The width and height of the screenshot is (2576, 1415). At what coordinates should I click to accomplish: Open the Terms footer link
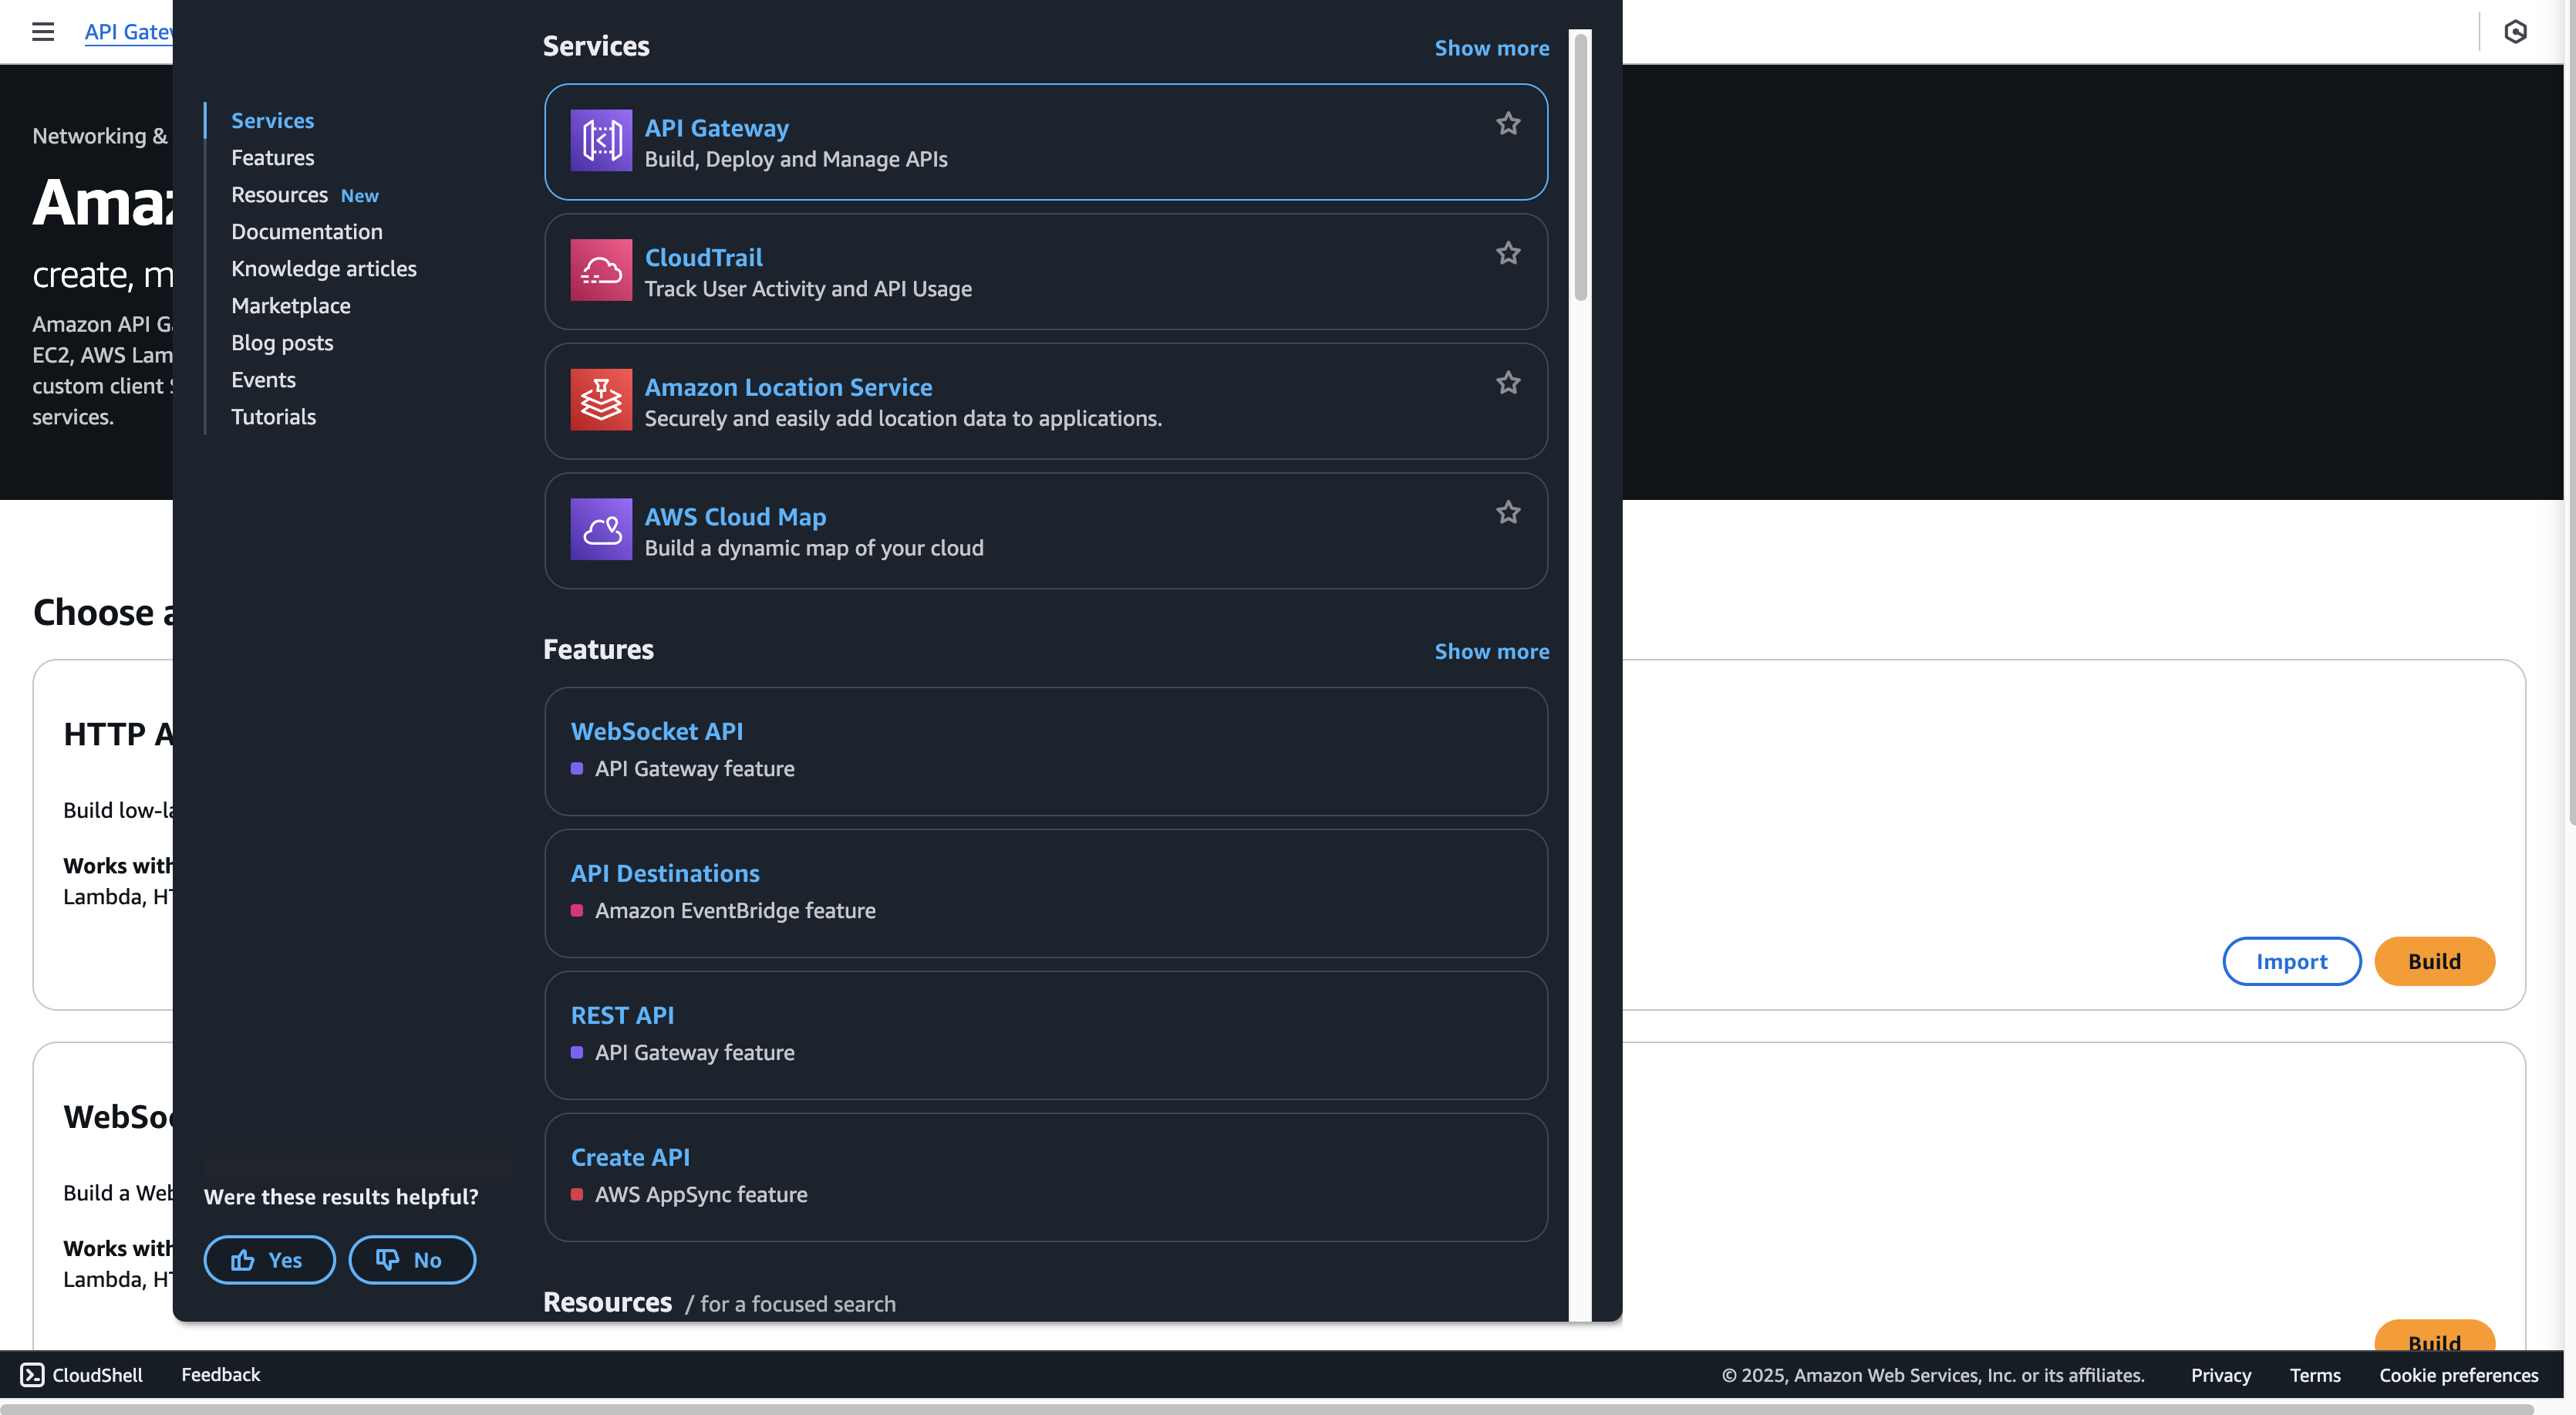[x=2314, y=1376]
